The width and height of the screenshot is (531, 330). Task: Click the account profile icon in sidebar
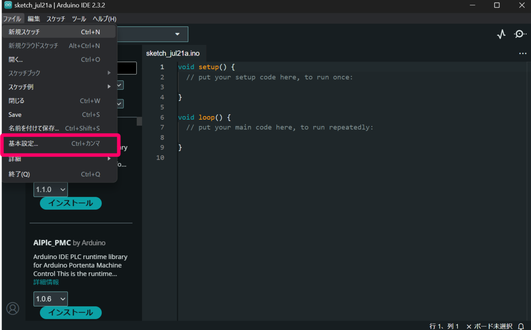13,308
